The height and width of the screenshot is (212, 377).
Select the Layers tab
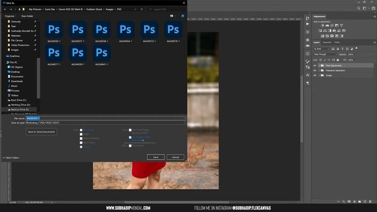coord(316,42)
